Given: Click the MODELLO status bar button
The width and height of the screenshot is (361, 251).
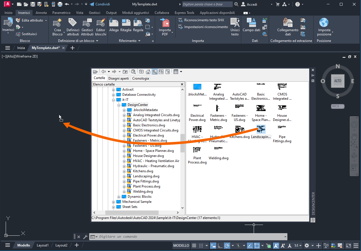Looking at the screenshot, I should coord(181,245).
